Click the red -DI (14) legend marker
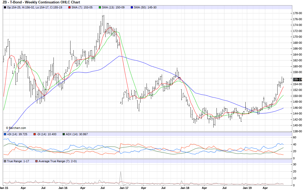Screen dimensions: 303x196 [34, 134]
